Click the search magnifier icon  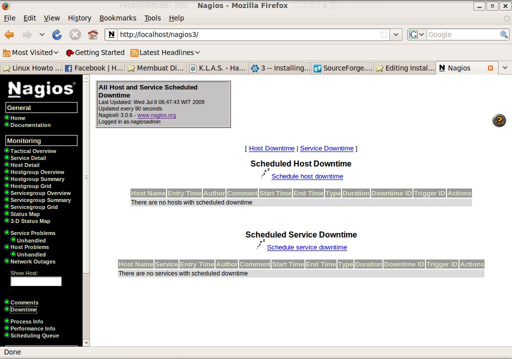click(504, 34)
